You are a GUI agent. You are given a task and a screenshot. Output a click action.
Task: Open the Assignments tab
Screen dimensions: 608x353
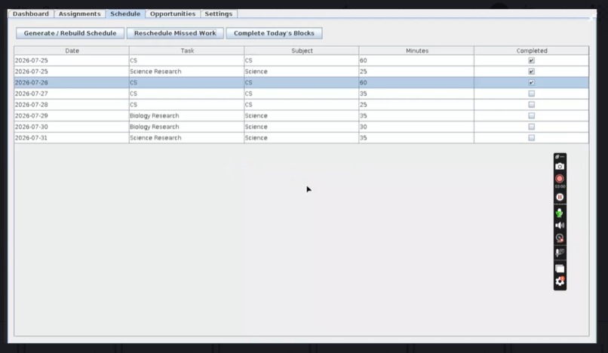[x=79, y=14]
